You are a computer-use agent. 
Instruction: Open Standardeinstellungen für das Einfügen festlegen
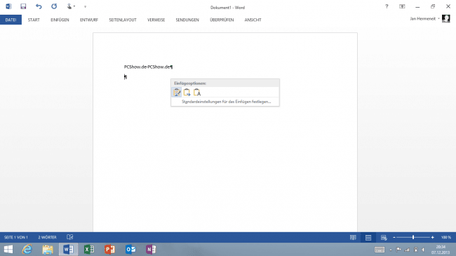tap(227, 102)
